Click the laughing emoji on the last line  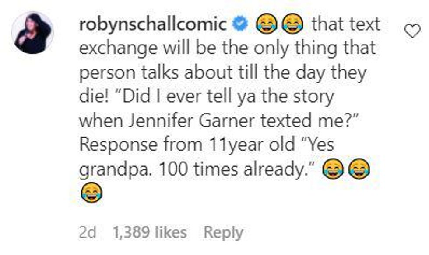[91, 193]
